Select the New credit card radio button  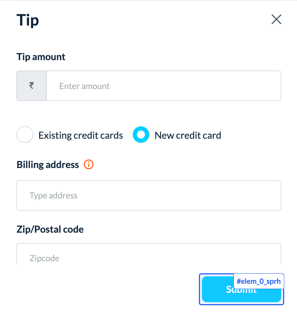(141, 135)
